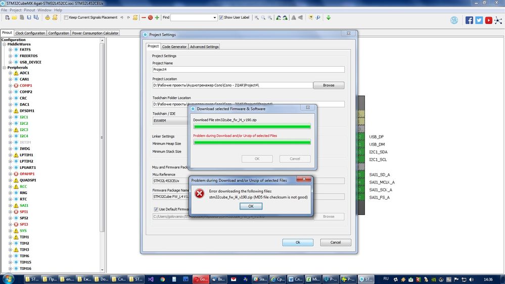Expand the FATFS tree node

click(10, 50)
